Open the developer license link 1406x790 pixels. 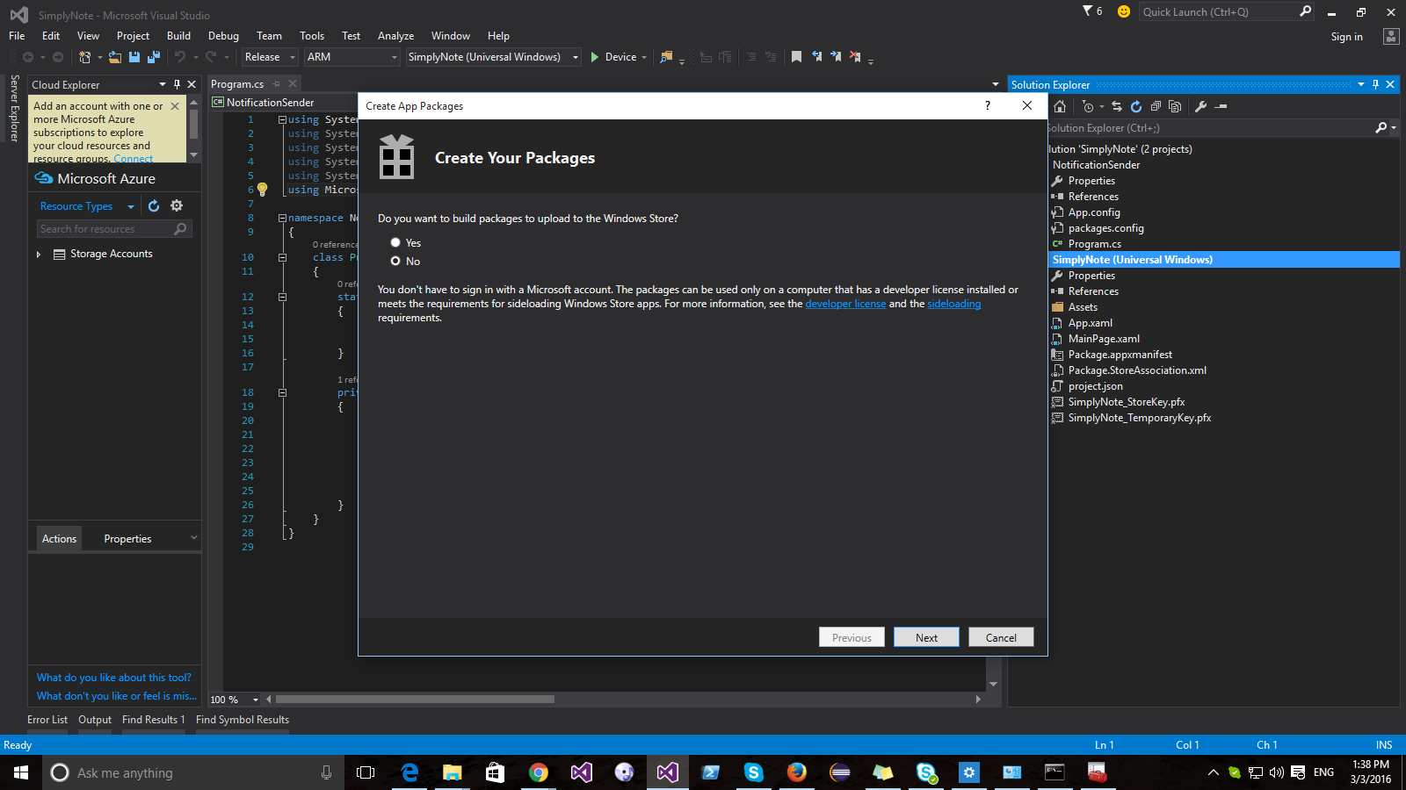click(845, 303)
